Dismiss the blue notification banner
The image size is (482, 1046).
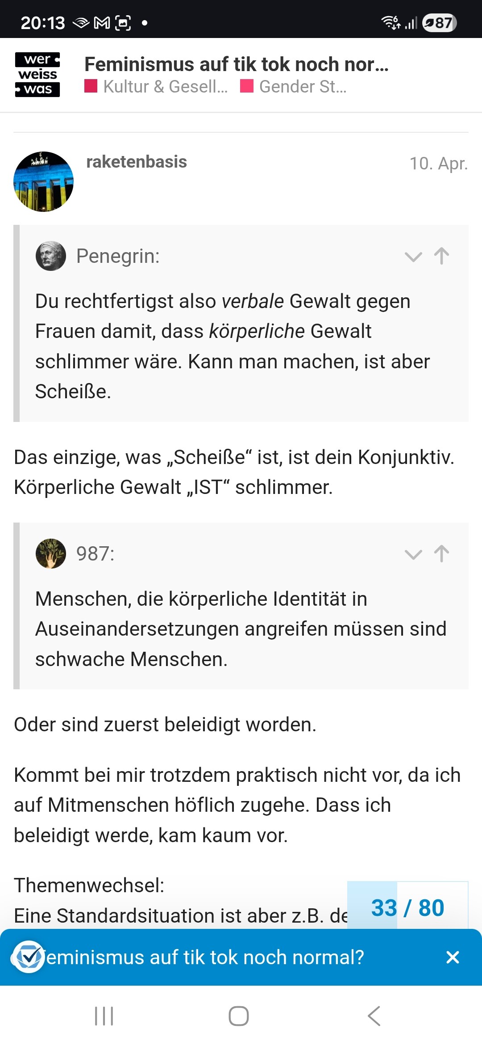(453, 957)
